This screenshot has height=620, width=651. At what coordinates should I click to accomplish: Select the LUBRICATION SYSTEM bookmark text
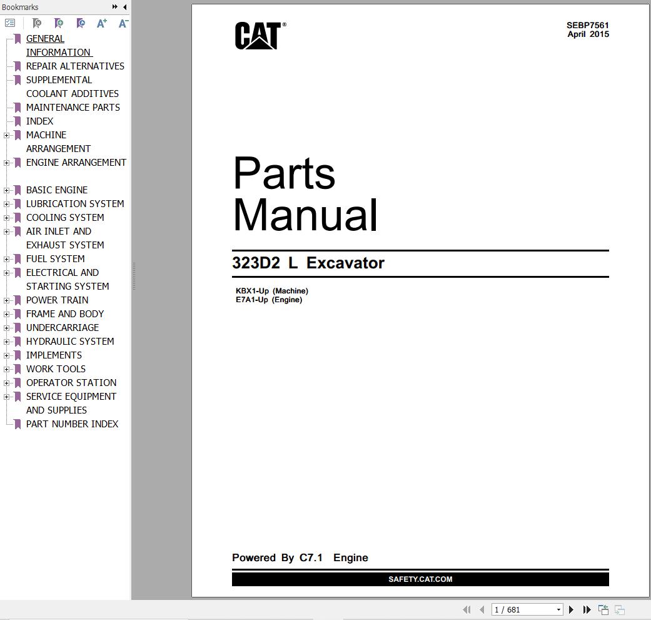coord(75,203)
